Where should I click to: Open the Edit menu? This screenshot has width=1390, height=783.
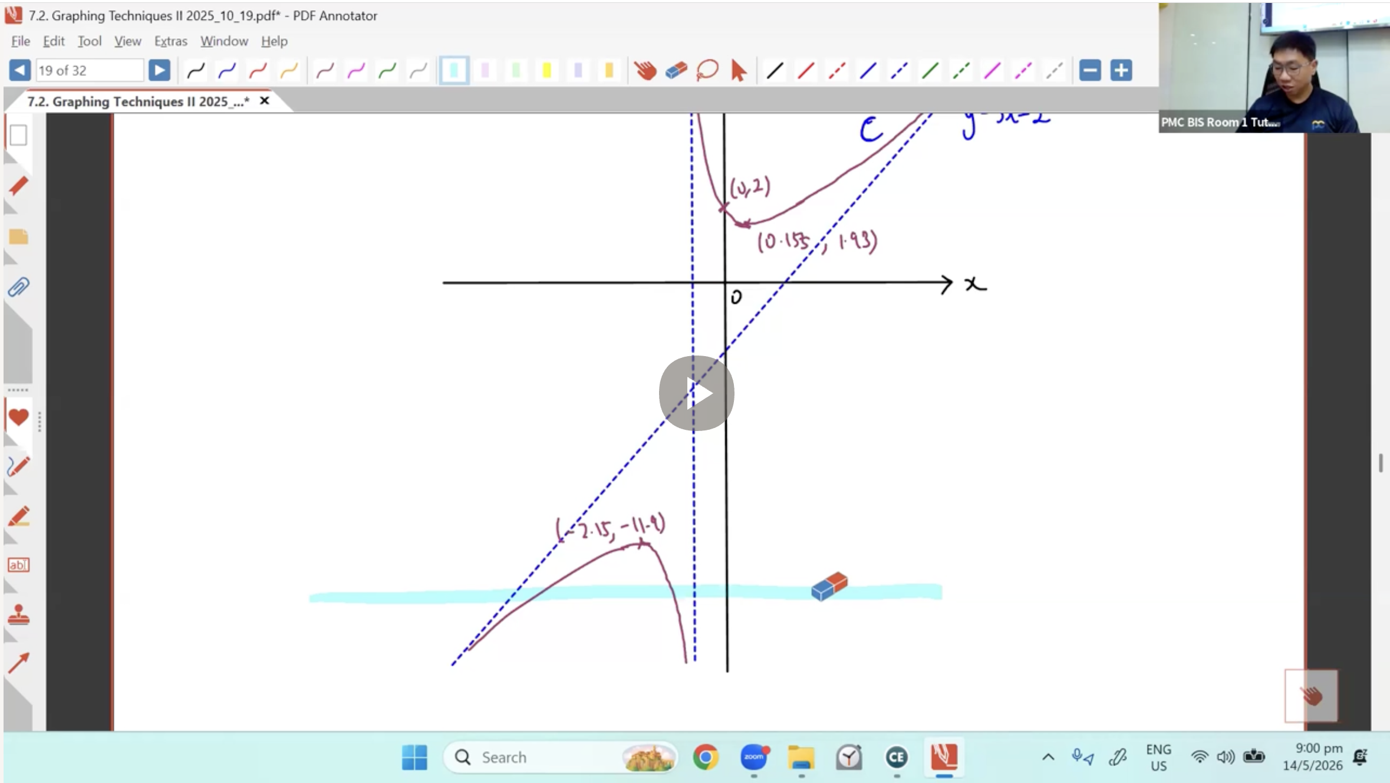click(54, 41)
